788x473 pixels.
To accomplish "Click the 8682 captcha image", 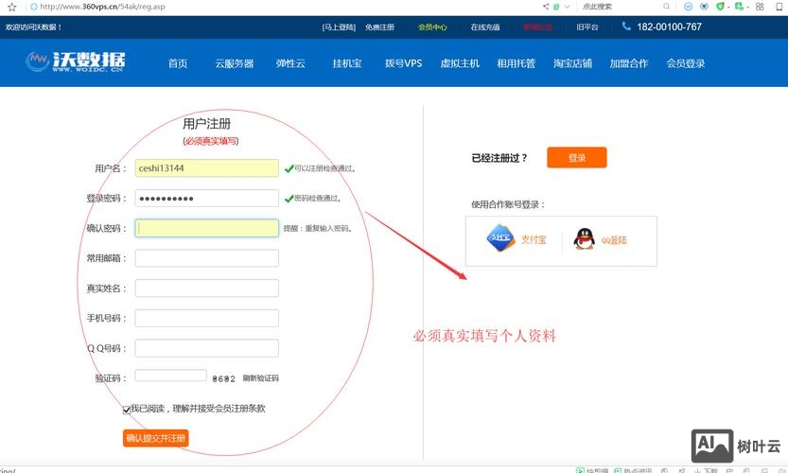I will tap(223, 378).
